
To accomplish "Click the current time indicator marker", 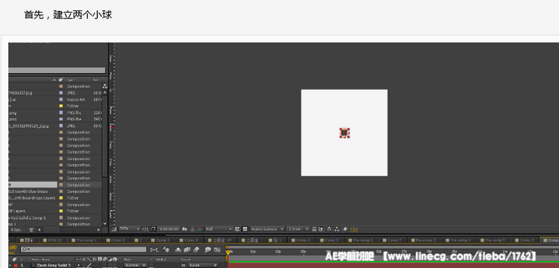I will tap(227, 252).
